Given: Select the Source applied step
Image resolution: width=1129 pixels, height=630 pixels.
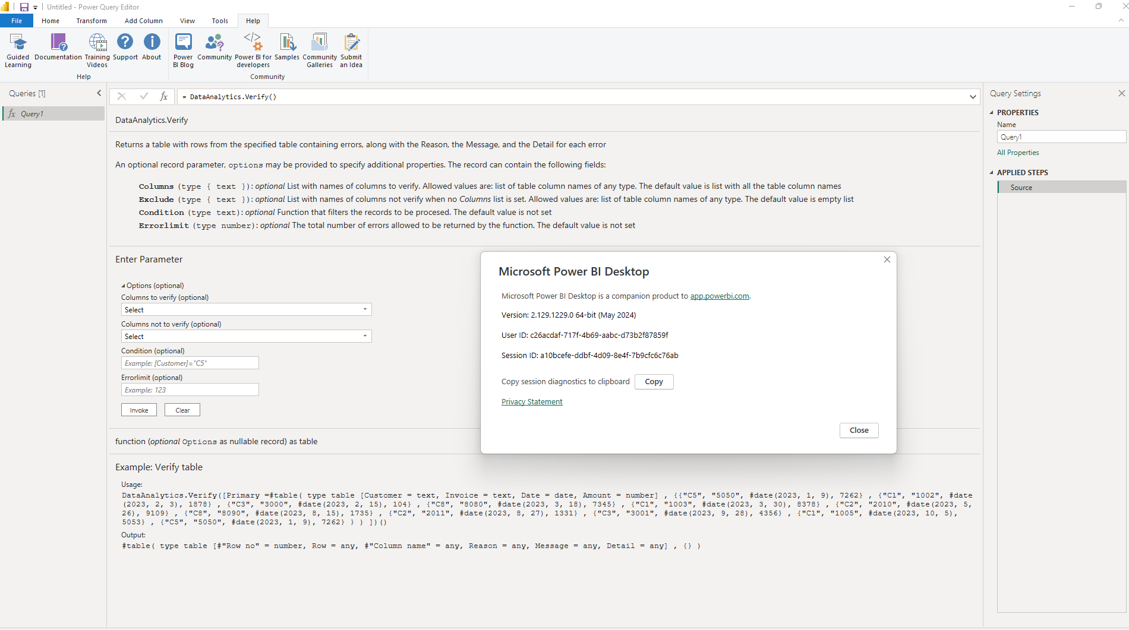Looking at the screenshot, I should (1062, 187).
